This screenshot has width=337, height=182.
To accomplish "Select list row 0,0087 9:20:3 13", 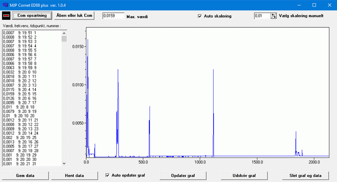I will coord(32,85).
